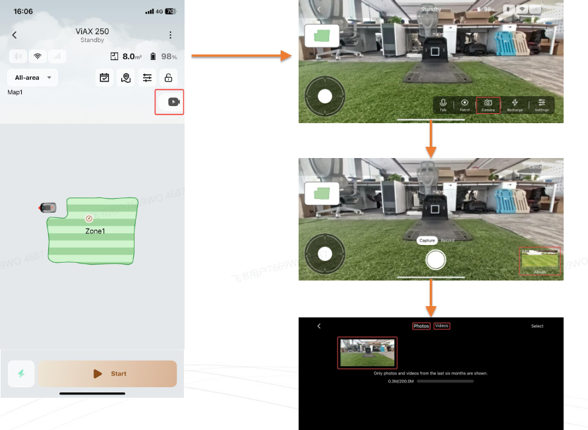Viewport: 588px width, 430px height.
Task: Go back from the ViAX 250 main screen
Action: pyautogui.click(x=15, y=35)
